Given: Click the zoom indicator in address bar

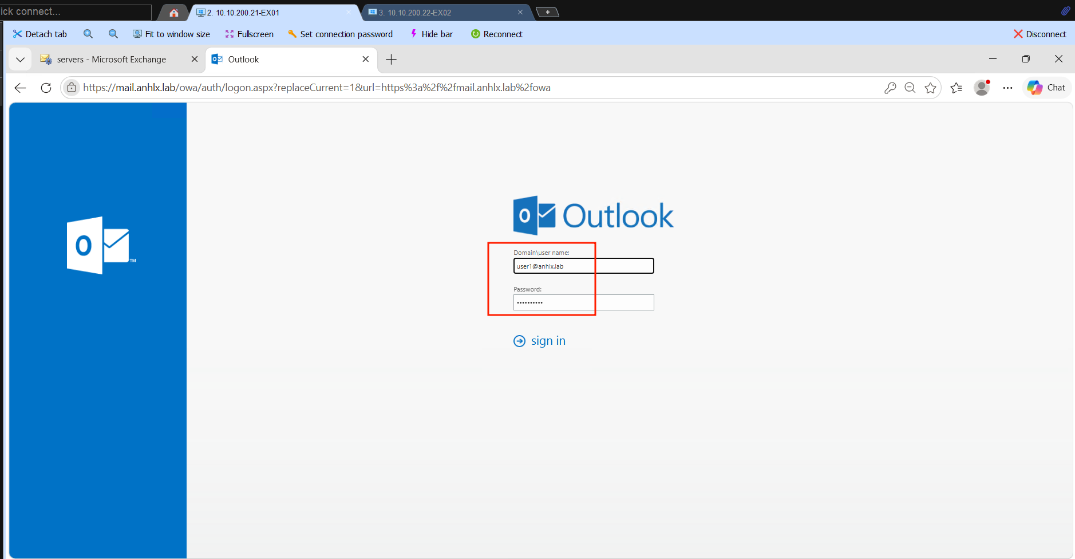Looking at the screenshot, I should coord(910,88).
